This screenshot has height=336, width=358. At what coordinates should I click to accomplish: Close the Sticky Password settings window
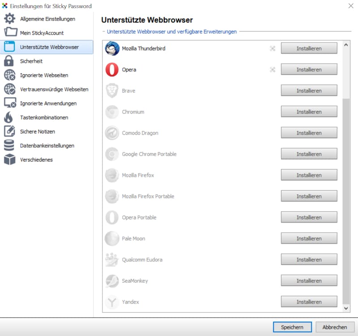tap(351, 6)
